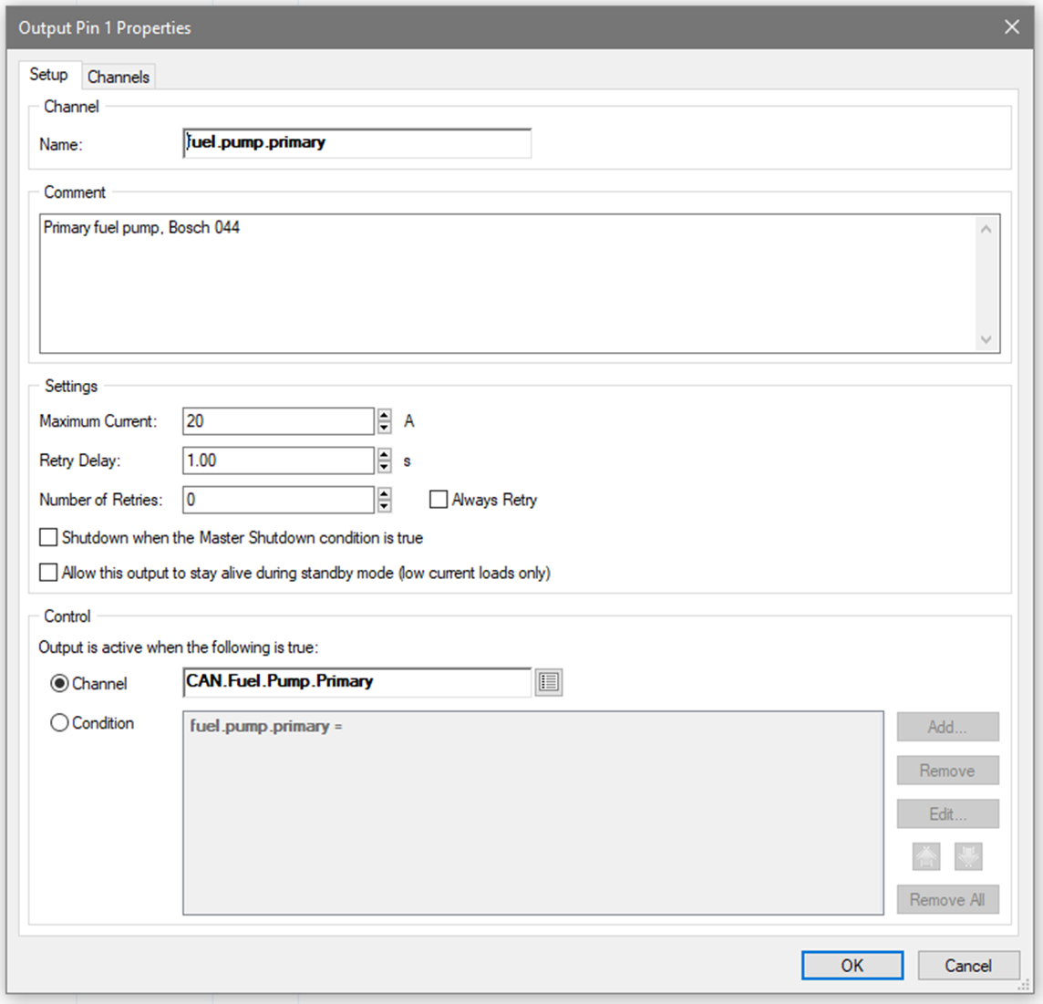Click the move condition up icon
Screen dimensions: 1043x1004
pyautogui.click(x=926, y=856)
